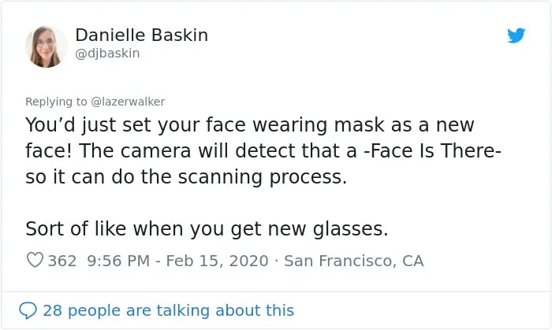Click the blue Twitter bird logo
The height and width of the screenshot is (330, 552).
click(x=516, y=35)
